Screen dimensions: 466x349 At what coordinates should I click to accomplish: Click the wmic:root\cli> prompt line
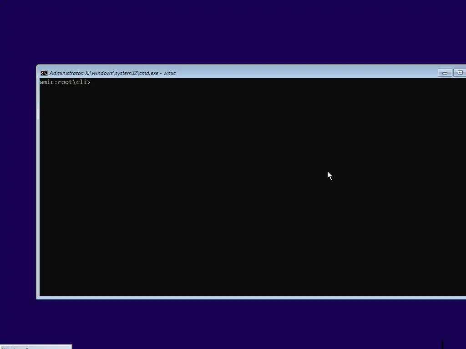coord(65,82)
